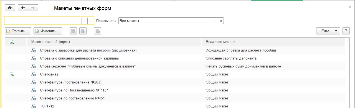355x108 pixels.
Task: Go to the home page icon
Action: [x=9, y=8]
